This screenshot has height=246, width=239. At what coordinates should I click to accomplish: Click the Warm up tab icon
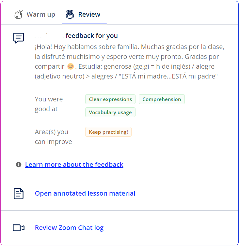pos(19,15)
